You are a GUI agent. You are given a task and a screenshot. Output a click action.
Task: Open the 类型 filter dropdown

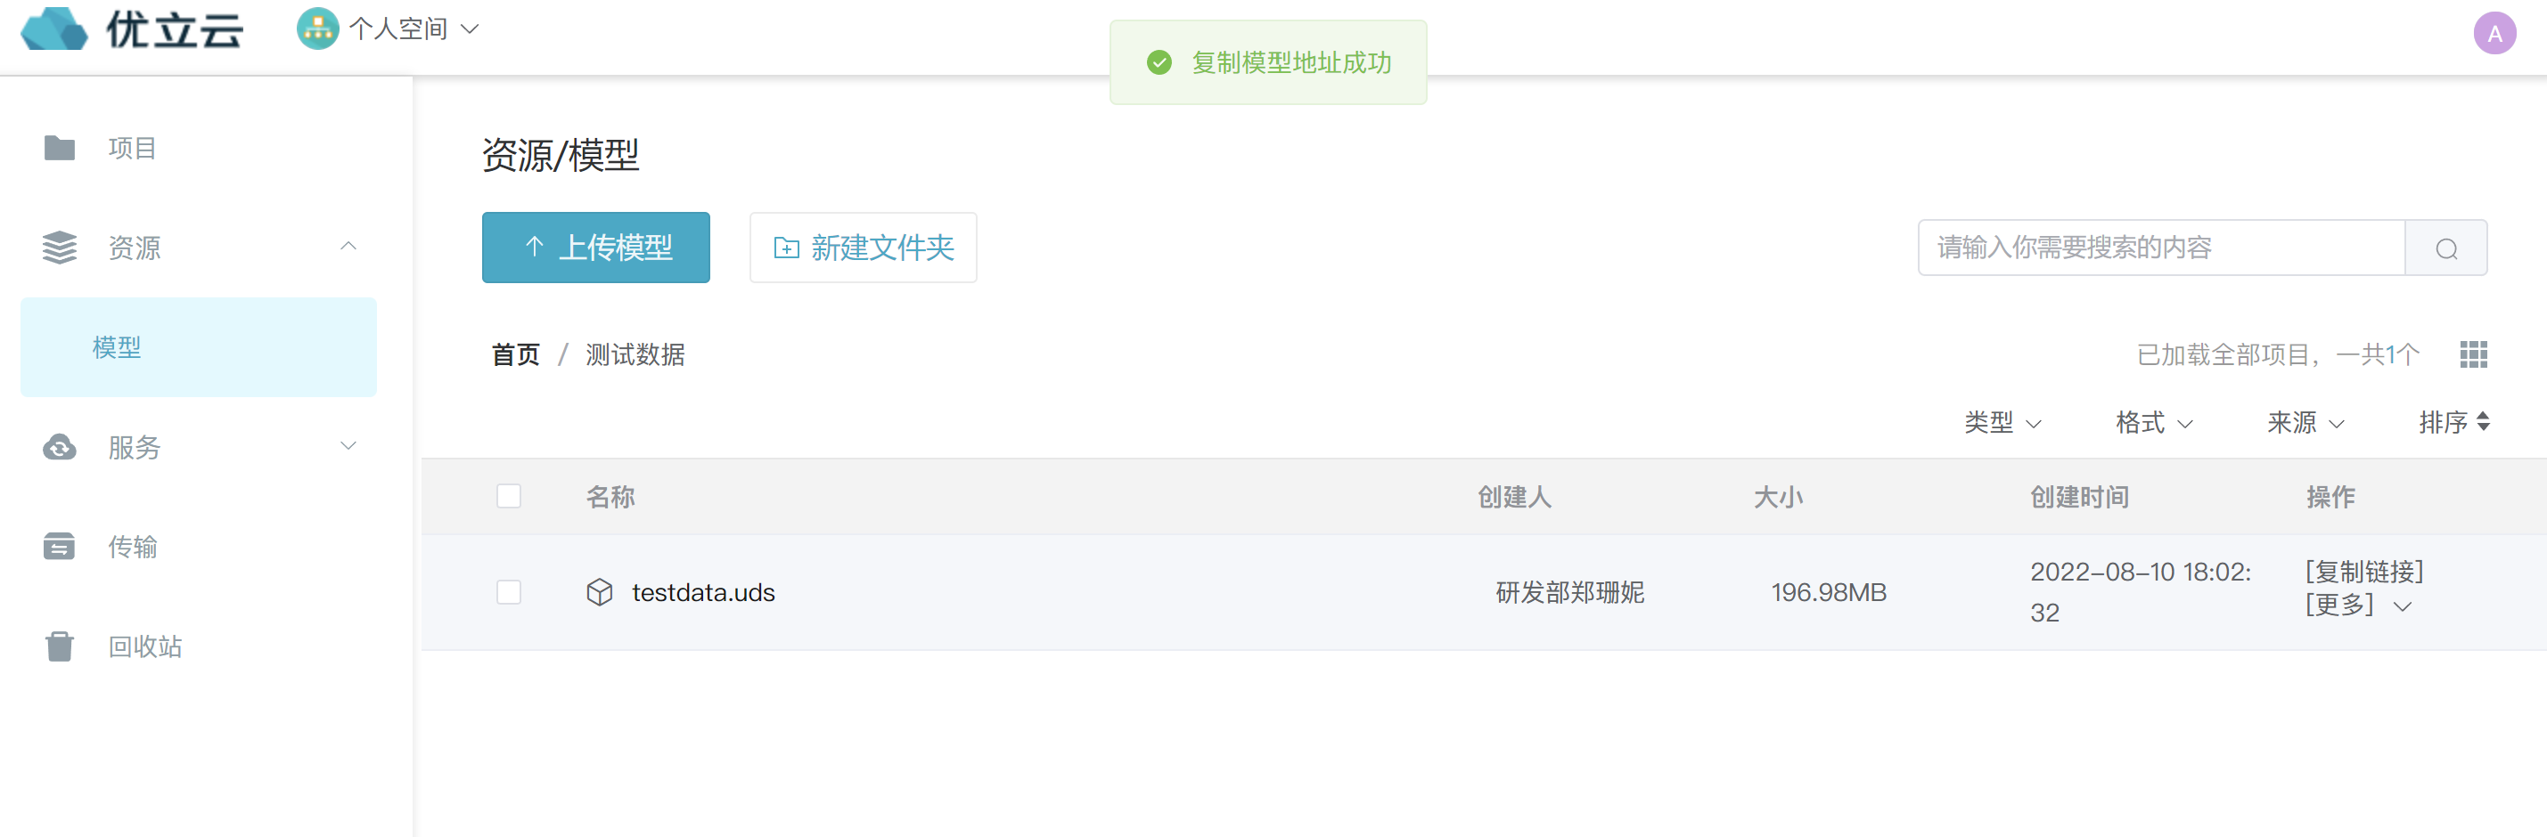point(2002,423)
